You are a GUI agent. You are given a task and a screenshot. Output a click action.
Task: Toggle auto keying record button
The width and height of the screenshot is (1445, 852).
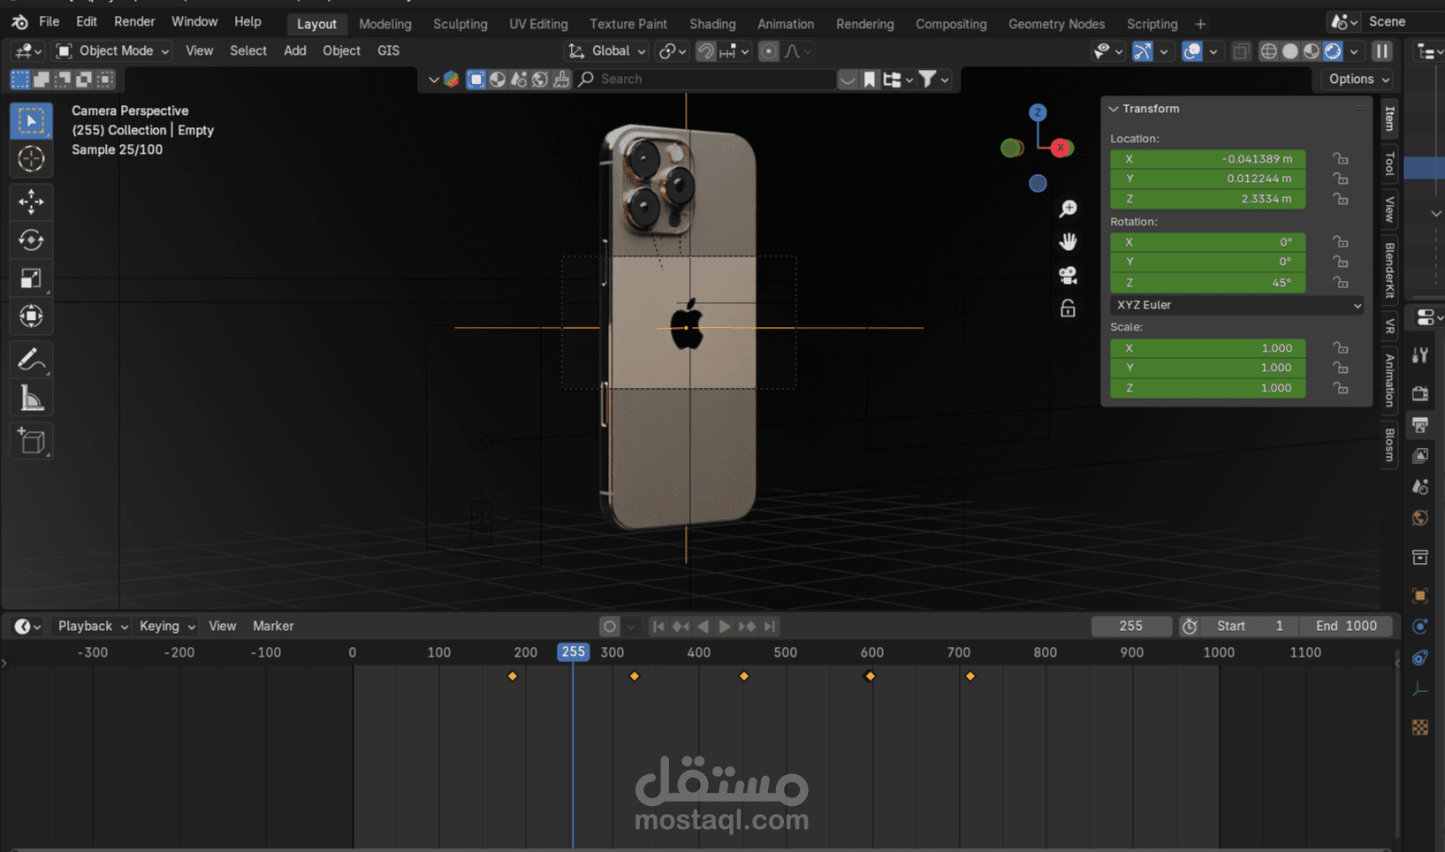(609, 626)
